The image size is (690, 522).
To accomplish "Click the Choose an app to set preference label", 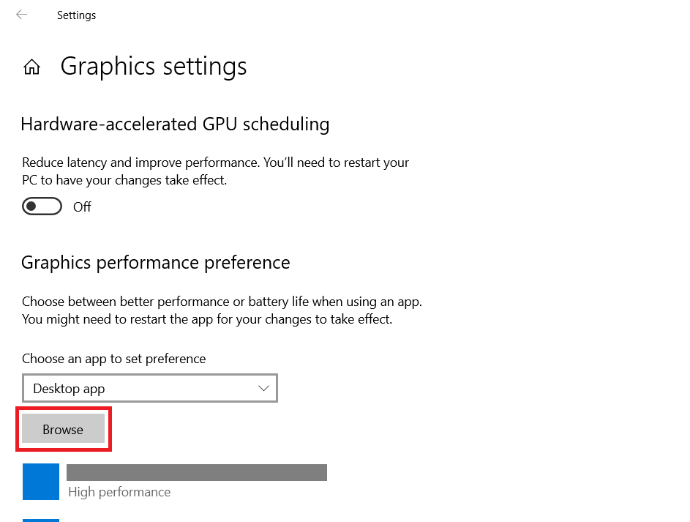I will pos(114,359).
